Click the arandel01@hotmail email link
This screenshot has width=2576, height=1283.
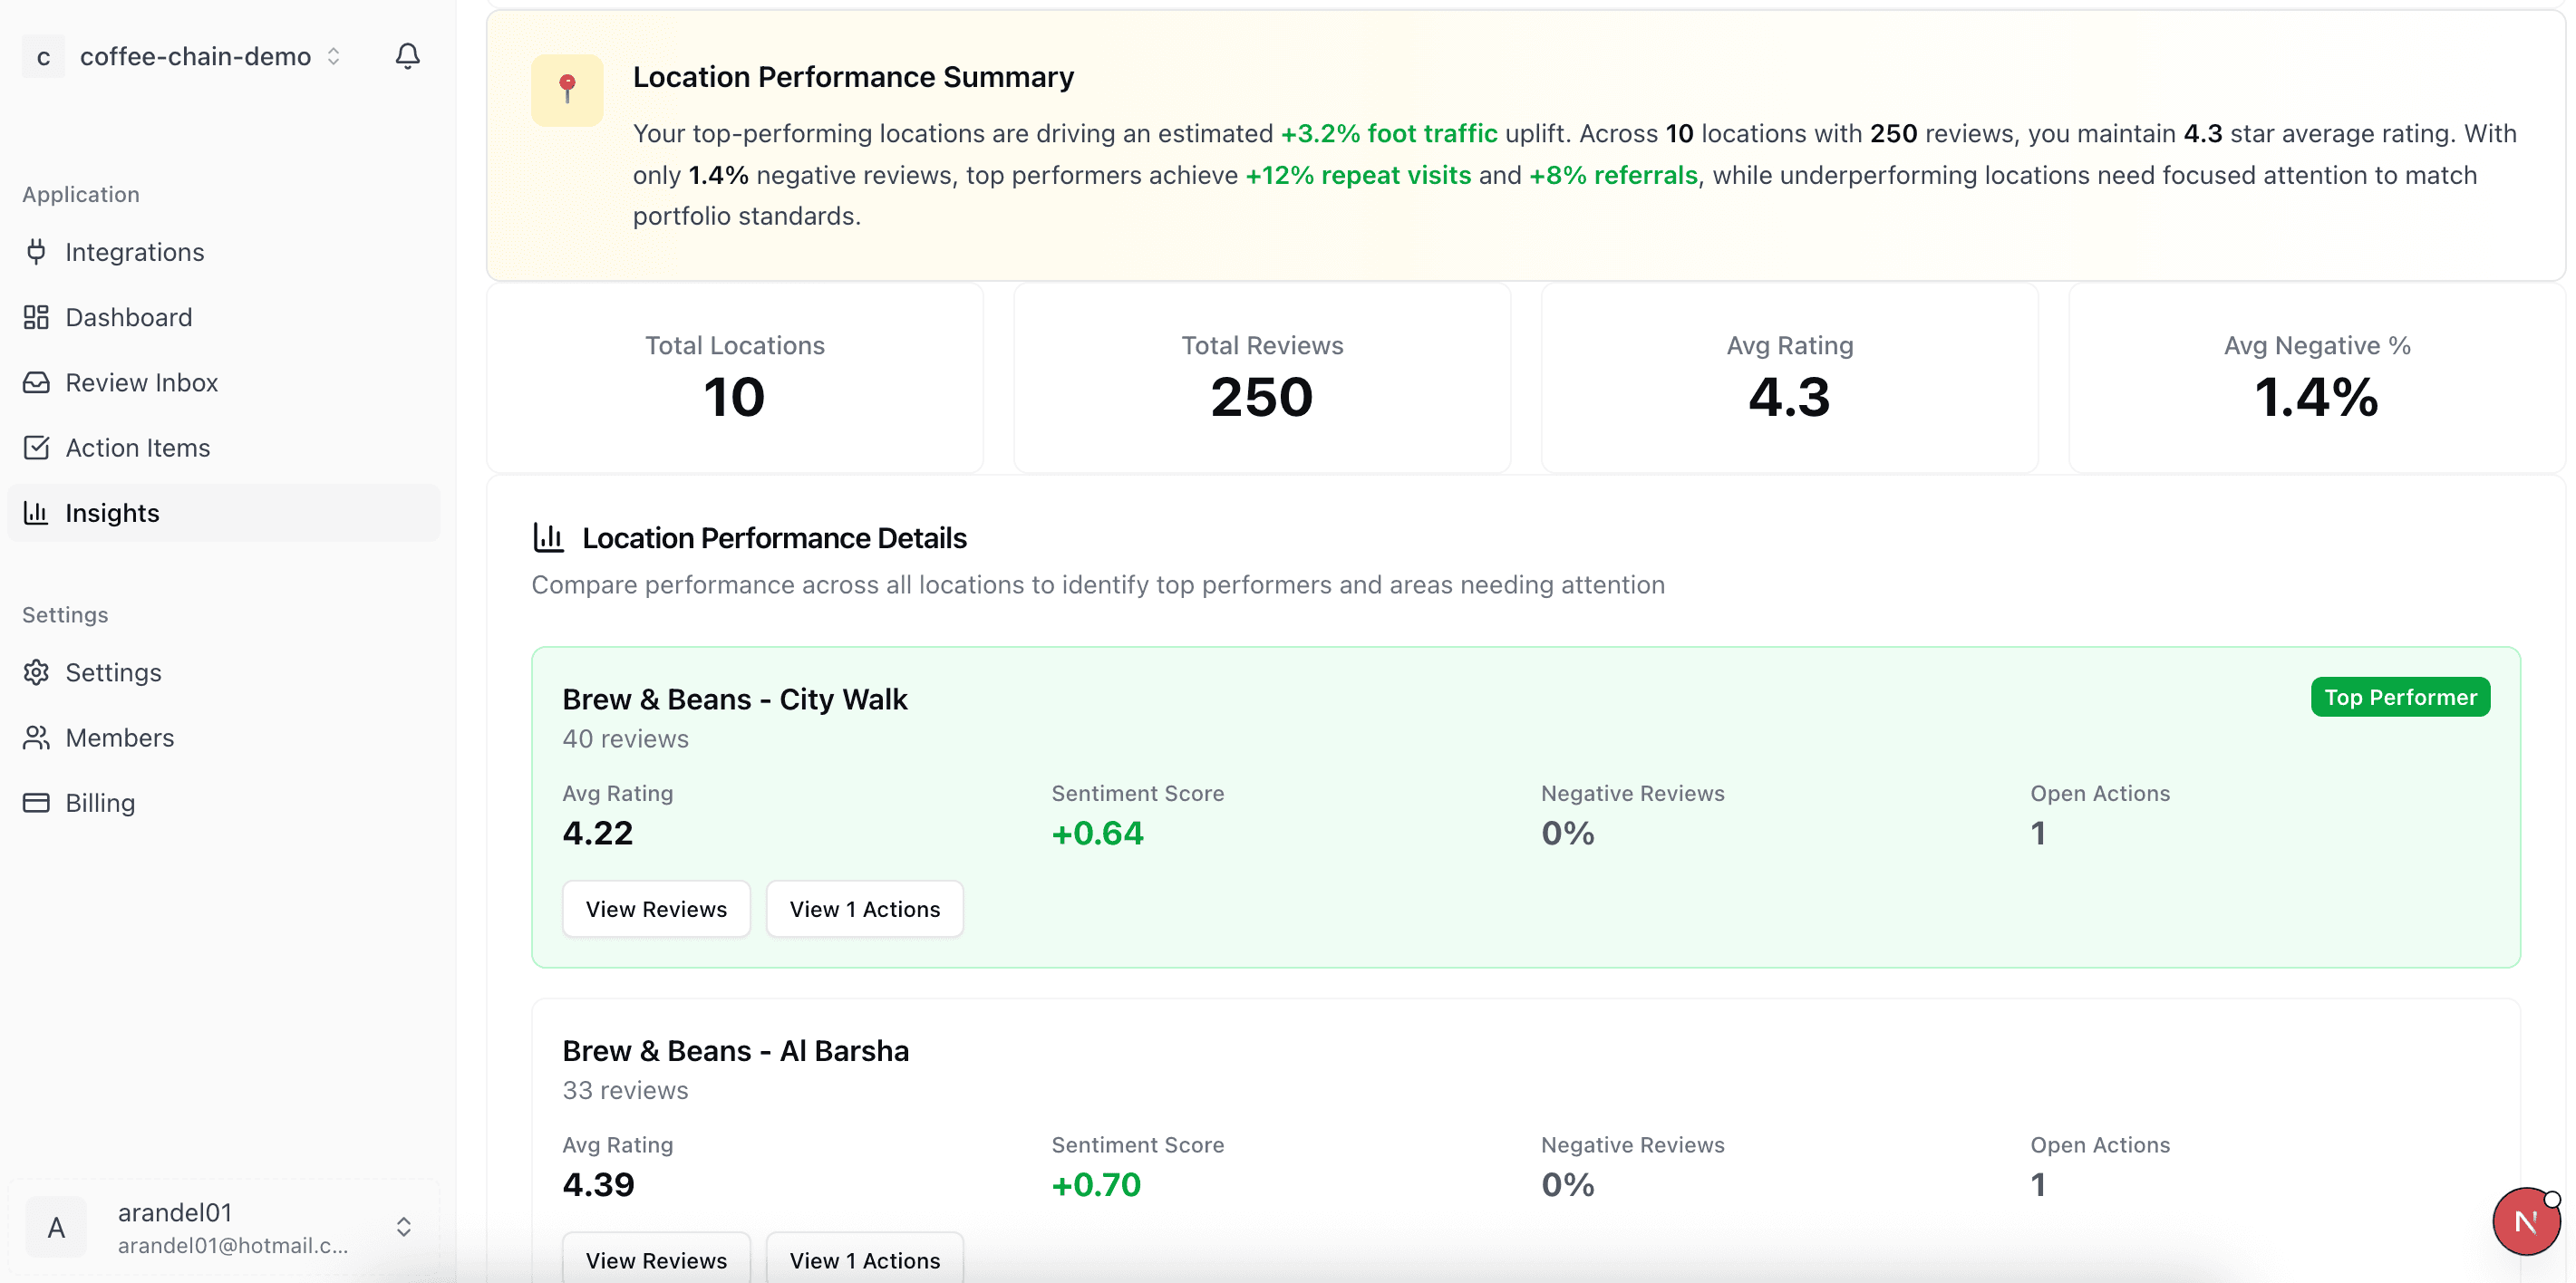[233, 1246]
